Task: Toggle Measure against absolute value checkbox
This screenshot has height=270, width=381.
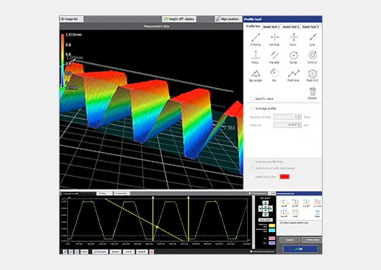Action: pos(281,223)
